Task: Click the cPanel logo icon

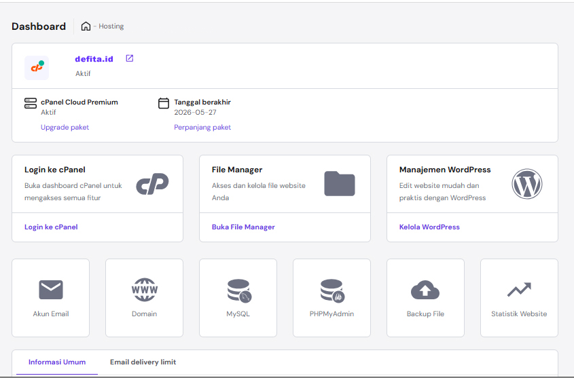Action: pos(152,184)
